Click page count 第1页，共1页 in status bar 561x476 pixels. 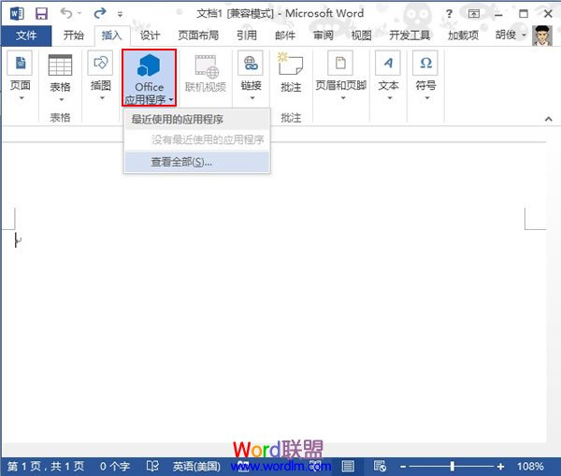46,466
